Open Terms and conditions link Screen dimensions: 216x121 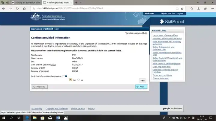click(162, 75)
